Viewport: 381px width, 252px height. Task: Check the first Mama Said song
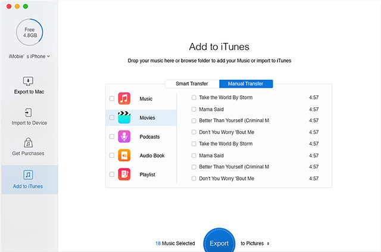coord(194,109)
